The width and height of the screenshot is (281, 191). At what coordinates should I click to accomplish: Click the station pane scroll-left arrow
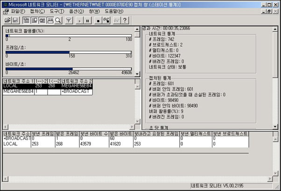[6, 179]
